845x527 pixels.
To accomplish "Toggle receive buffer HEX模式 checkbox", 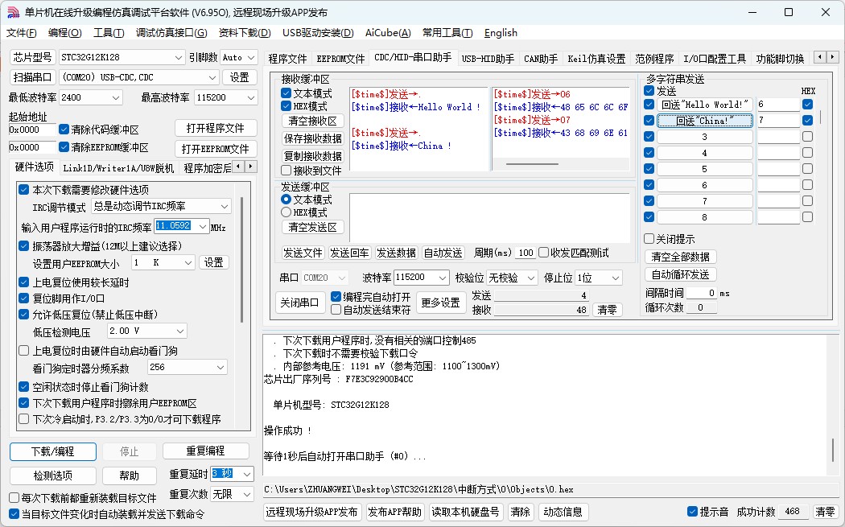I will (286, 106).
